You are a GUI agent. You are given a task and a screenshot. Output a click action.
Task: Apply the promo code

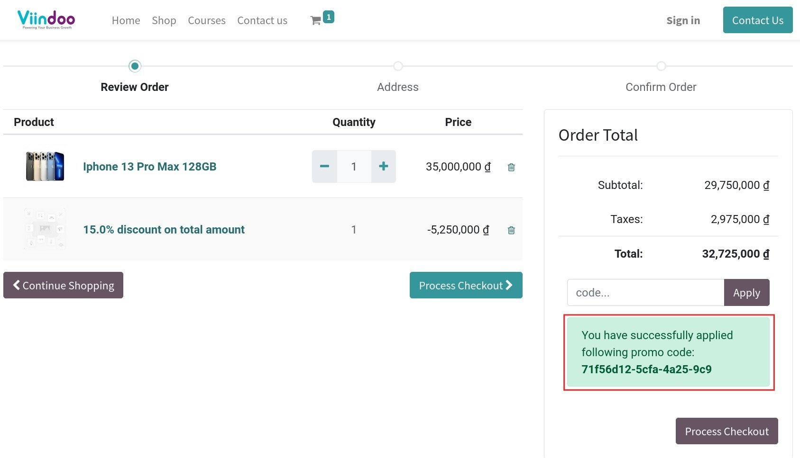pos(746,293)
